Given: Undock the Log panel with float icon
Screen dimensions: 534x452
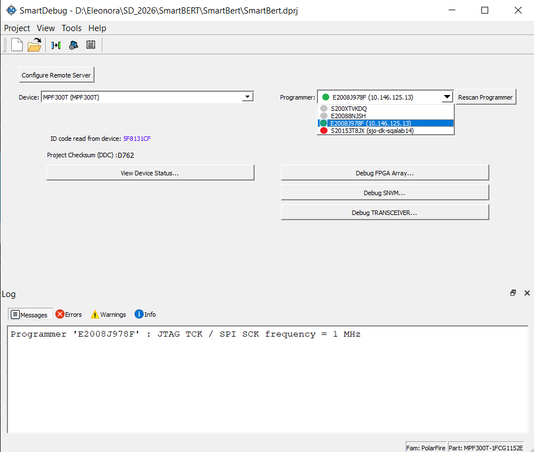Looking at the screenshot, I should click(513, 293).
